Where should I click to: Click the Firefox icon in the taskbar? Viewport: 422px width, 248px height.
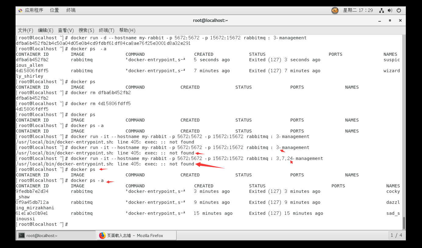[x=102, y=236]
